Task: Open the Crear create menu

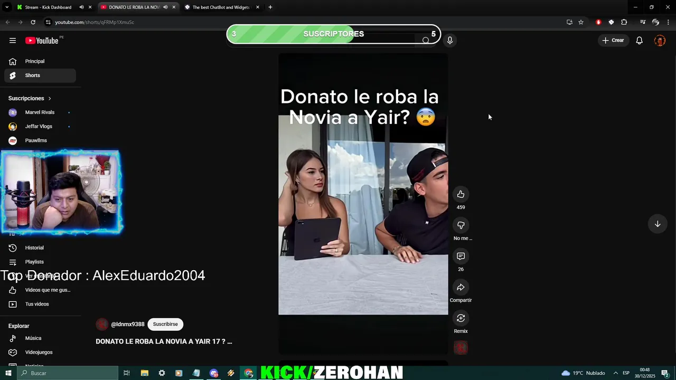Action: [613, 40]
